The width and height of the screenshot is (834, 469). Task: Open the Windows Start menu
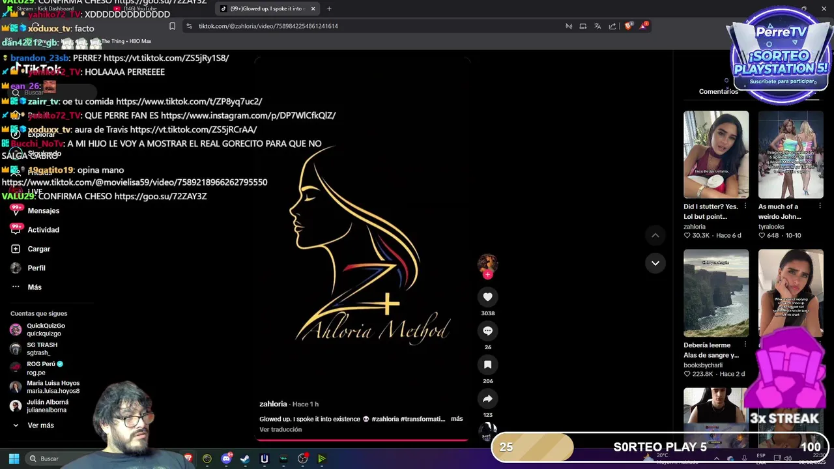point(14,459)
